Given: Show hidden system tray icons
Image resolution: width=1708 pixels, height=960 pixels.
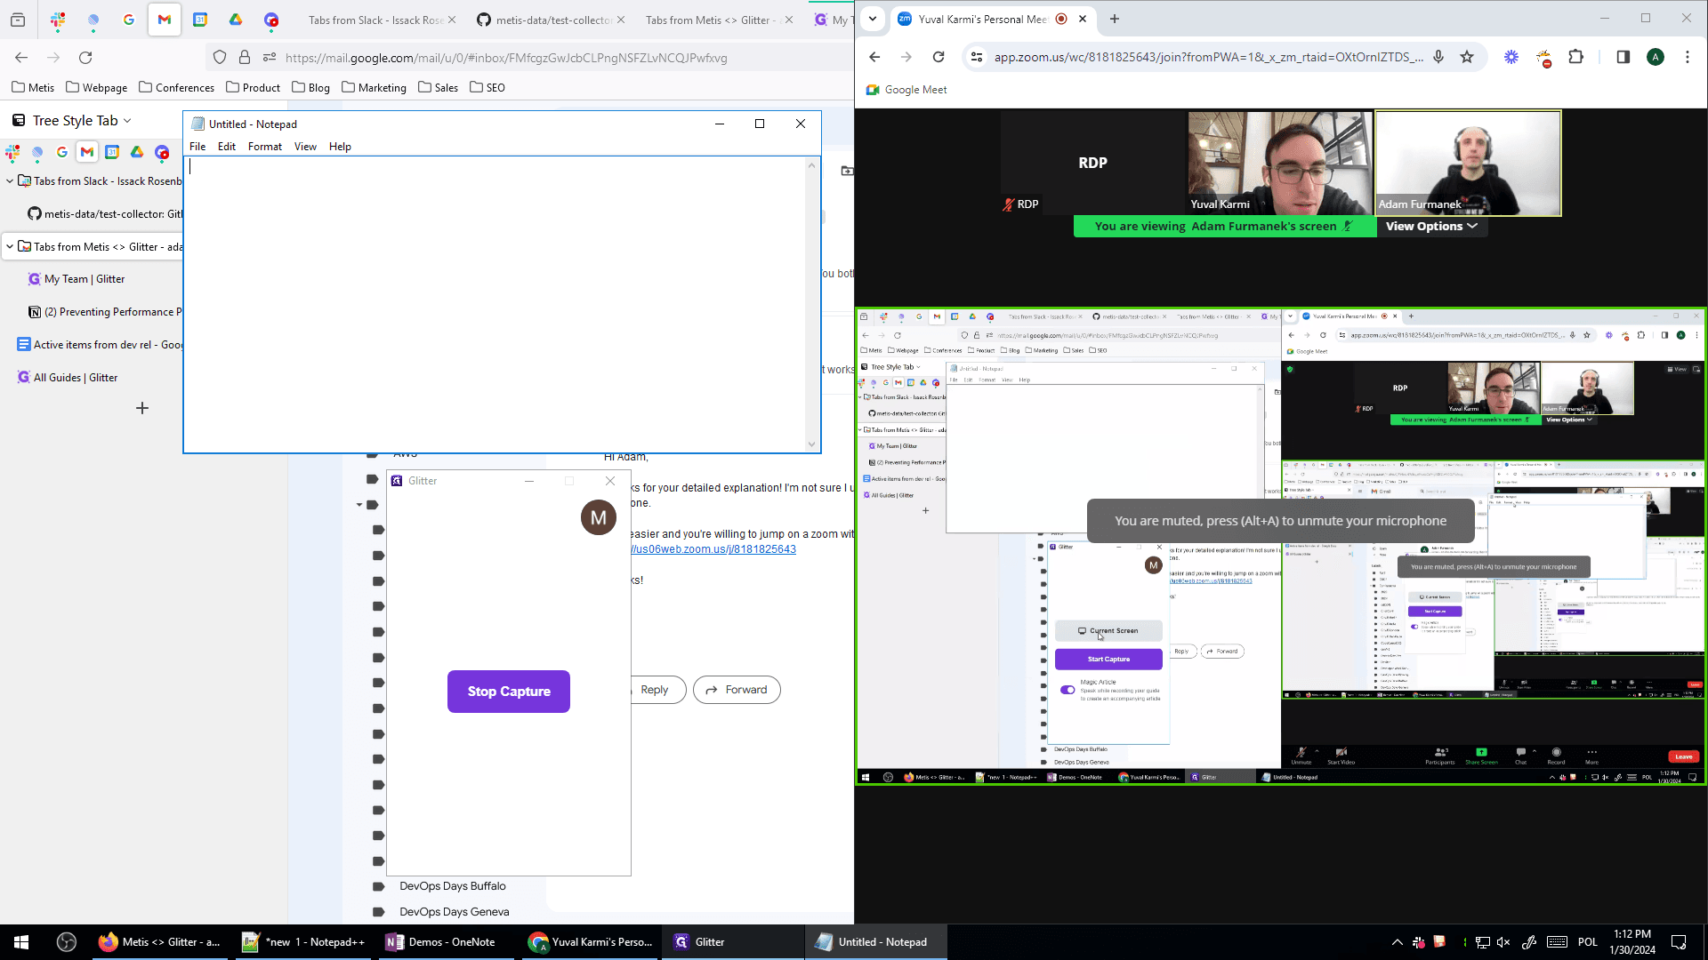Looking at the screenshot, I should pyautogui.click(x=1397, y=942).
